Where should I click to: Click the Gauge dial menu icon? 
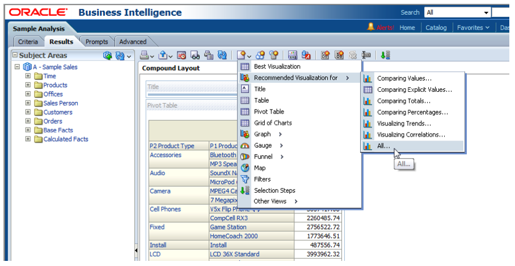pos(245,146)
